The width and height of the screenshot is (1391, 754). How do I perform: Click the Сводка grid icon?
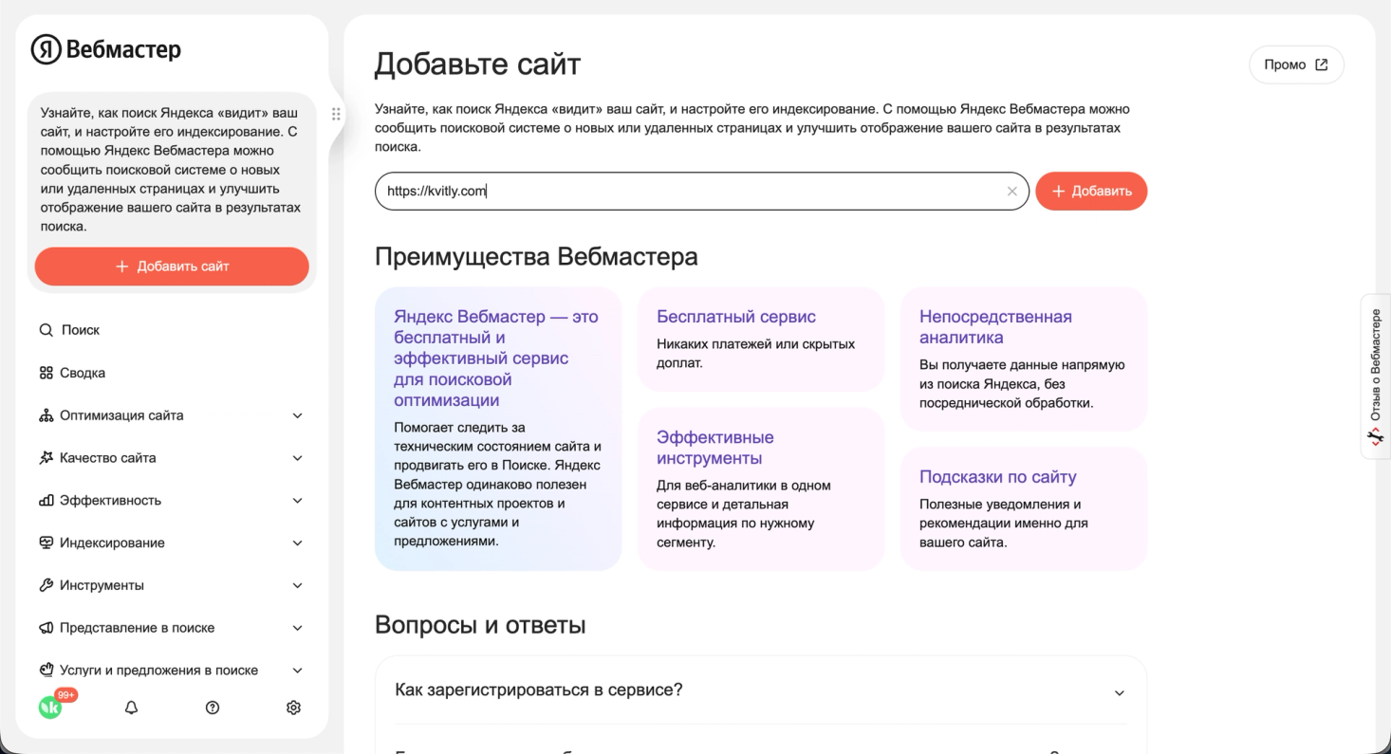pyautogui.click(x=46, y=373)
